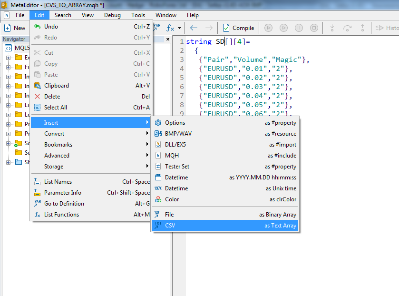
Task: Click the Select All icon in menu
Action: click(x=38, y=108)
